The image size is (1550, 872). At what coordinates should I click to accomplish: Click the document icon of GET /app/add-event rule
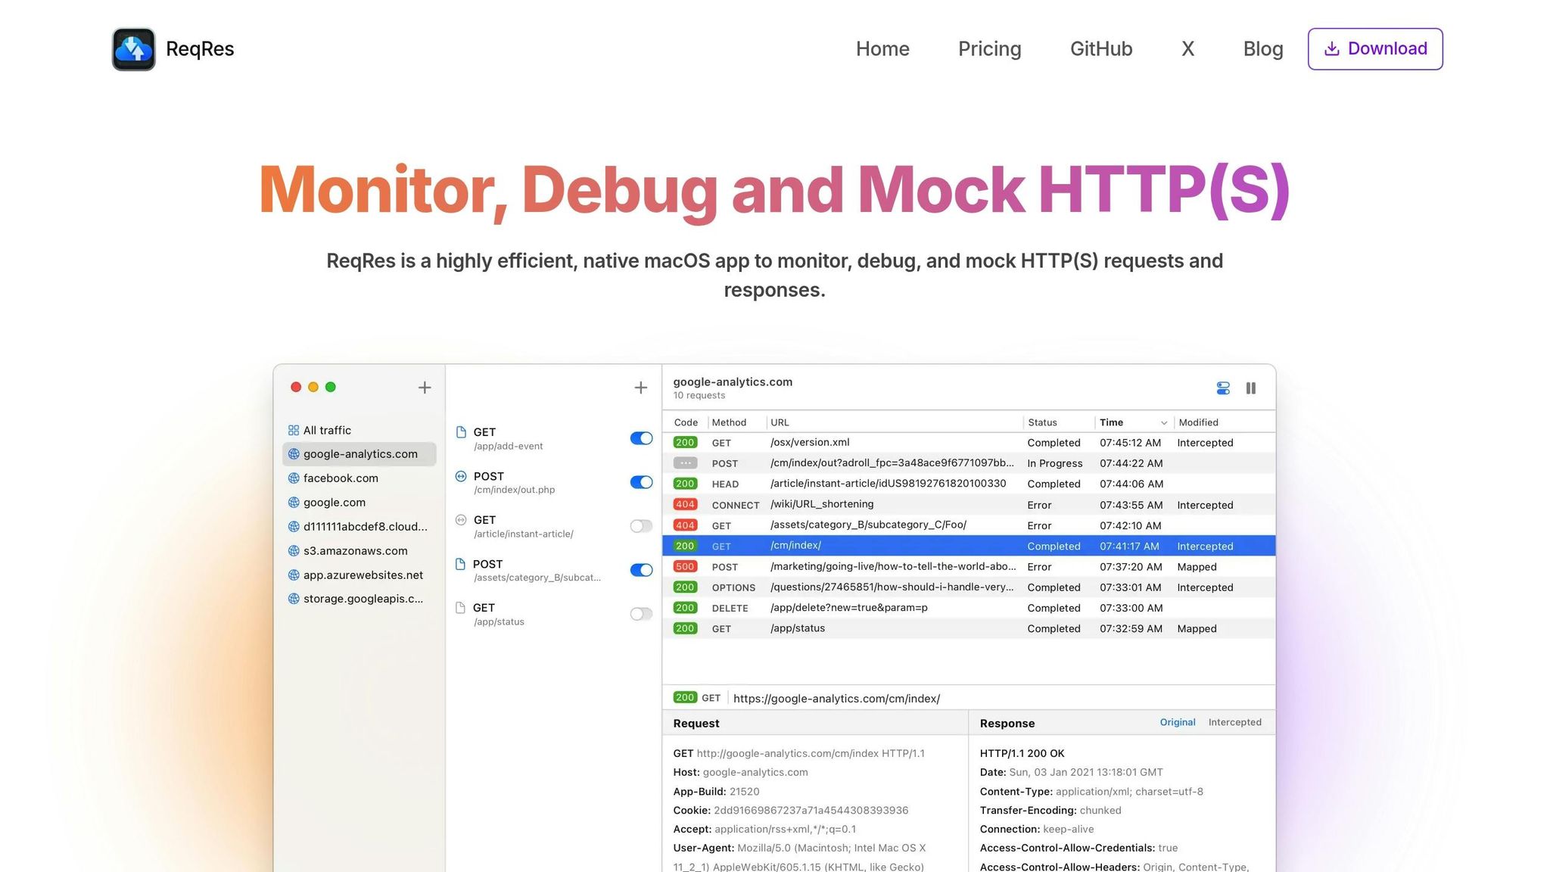(x=461, y=432)
